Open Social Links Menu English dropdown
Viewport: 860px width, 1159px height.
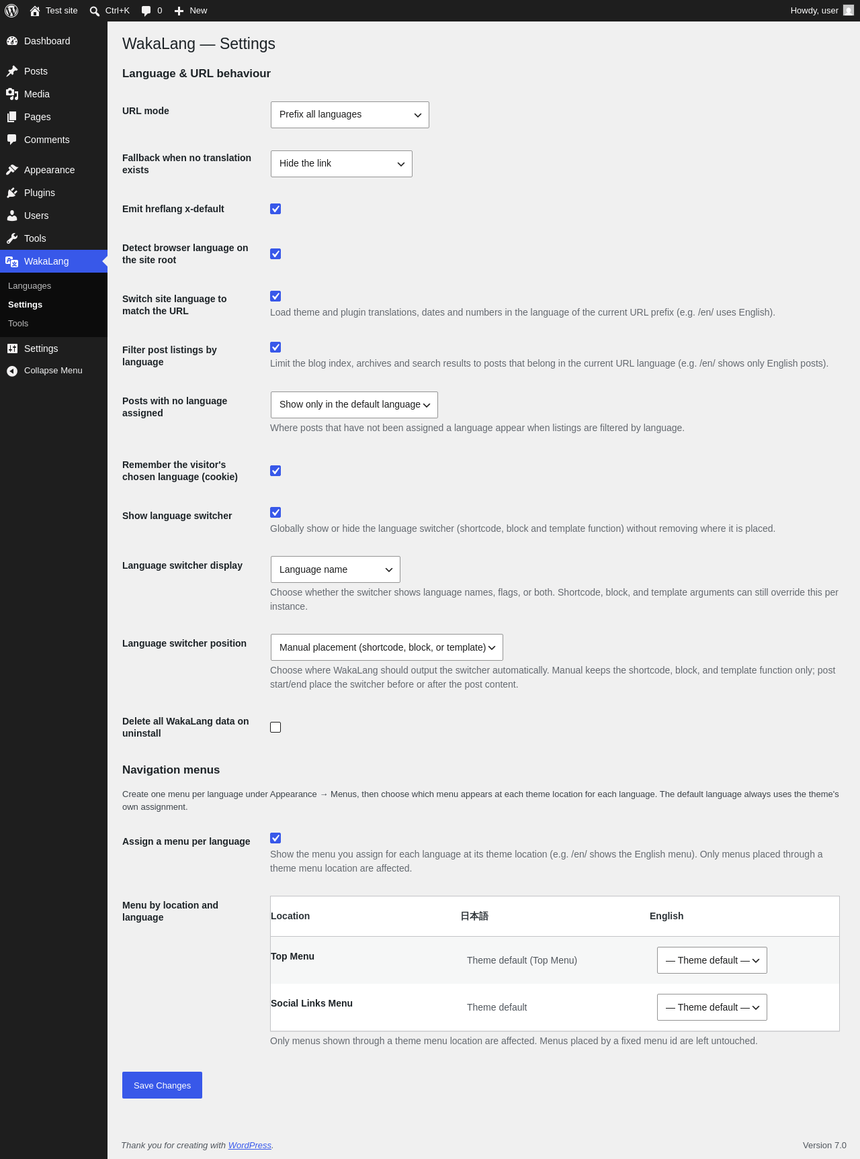pos(712,1007)
